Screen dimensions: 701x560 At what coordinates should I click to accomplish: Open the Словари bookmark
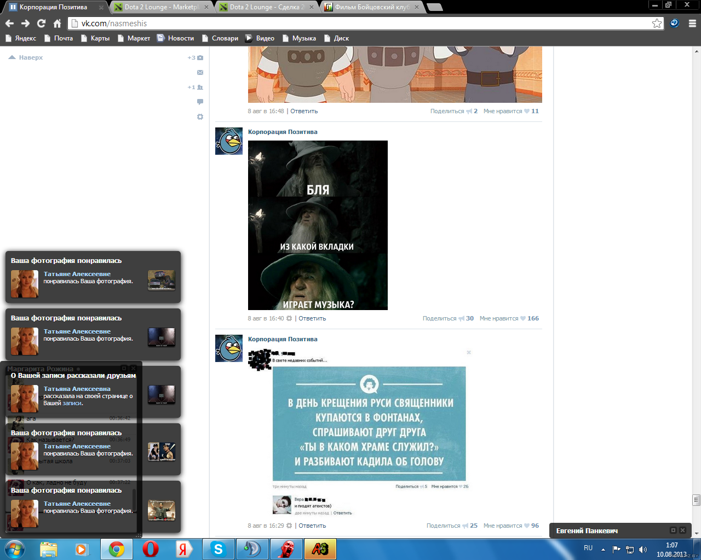pyautogui.click(x=220, y=38)
